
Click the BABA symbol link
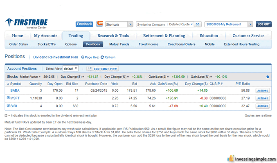15,90
